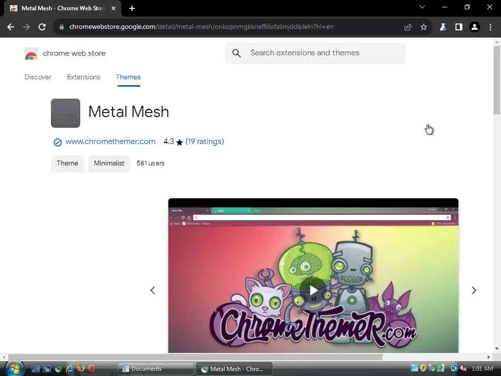Select the Themes tab
The image size is (501, 376).
point(129,77)
